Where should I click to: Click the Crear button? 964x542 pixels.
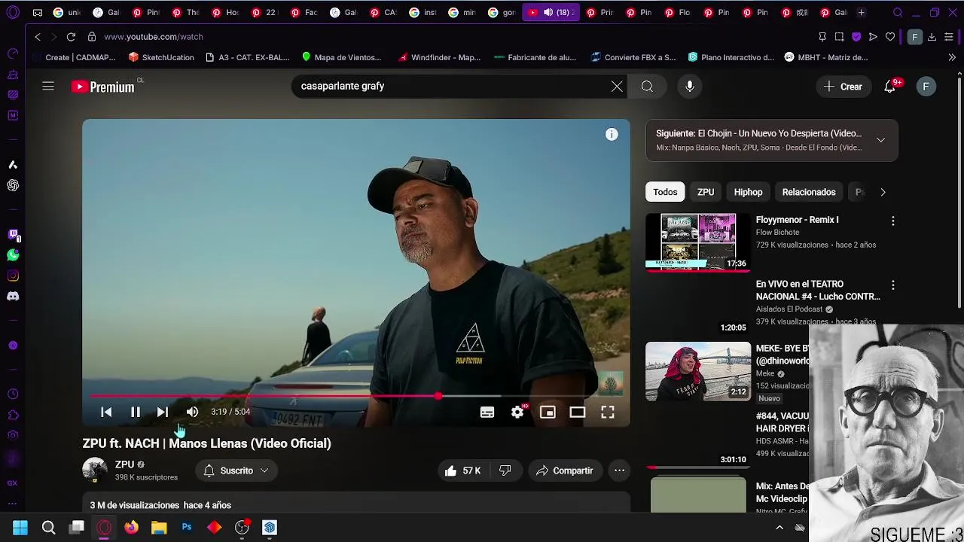click(843, 87)
